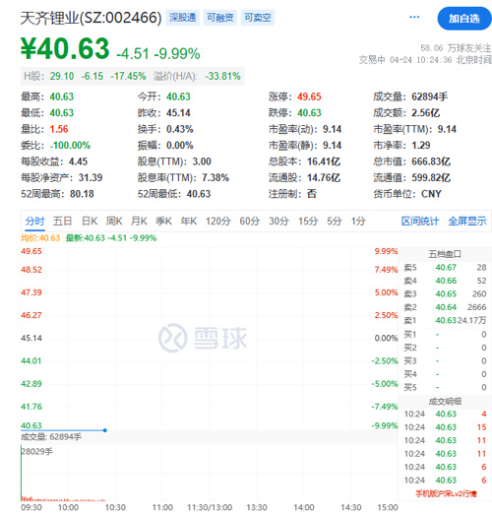Open the three-dot more options menu
The image size is (492, 514).
(414, 17)
